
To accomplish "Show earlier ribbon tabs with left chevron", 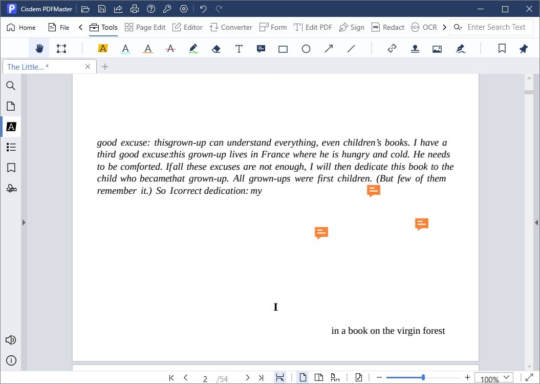I will 80,27.
